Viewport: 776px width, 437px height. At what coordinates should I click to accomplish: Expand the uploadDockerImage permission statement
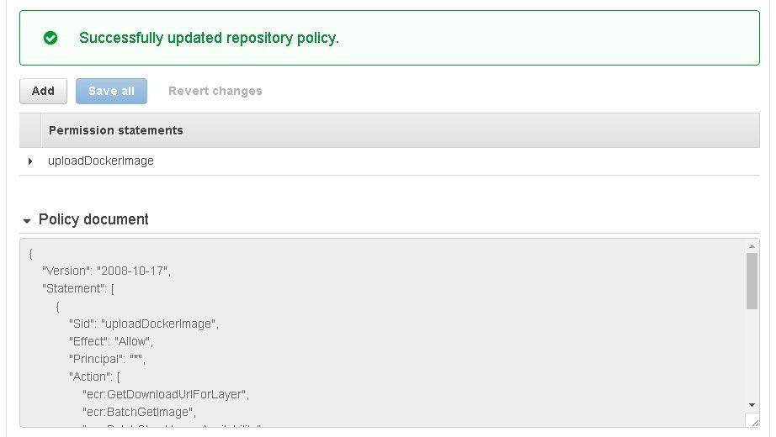[30, 161]
